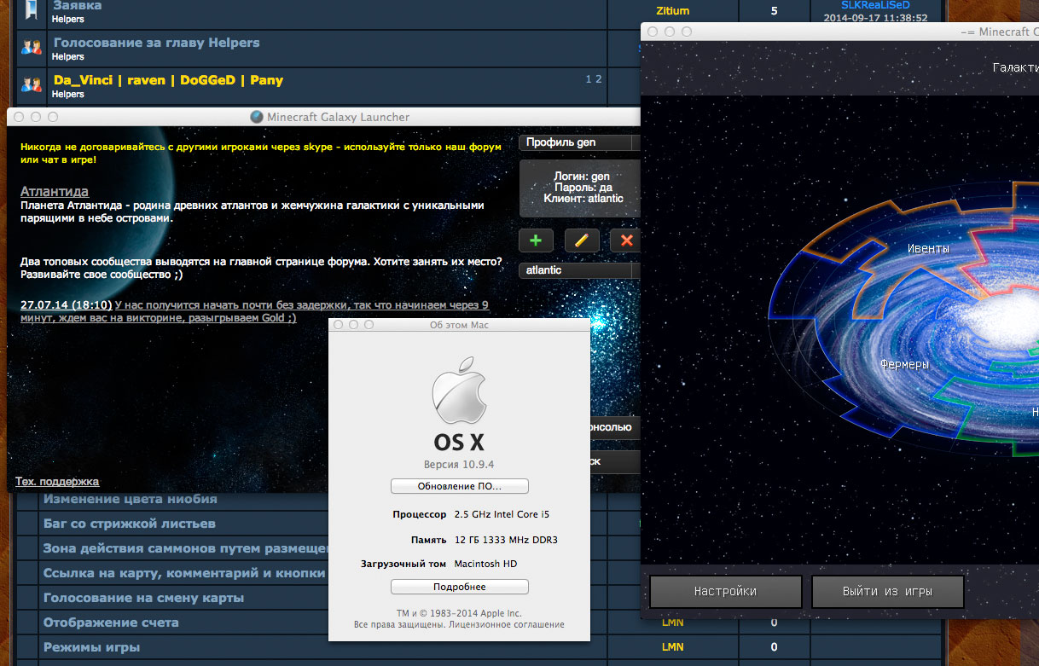Open topic Da_Vinci | raven | DoGGeD | Pany
The height and width of the screenshot is (666, 1039).
[168, 80]
